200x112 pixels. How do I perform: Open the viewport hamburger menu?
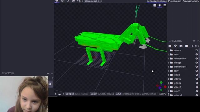165,5
